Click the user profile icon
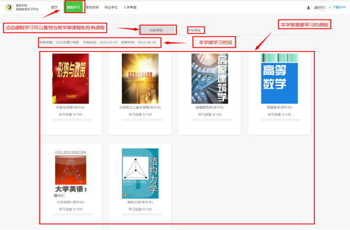 point(308,8)
